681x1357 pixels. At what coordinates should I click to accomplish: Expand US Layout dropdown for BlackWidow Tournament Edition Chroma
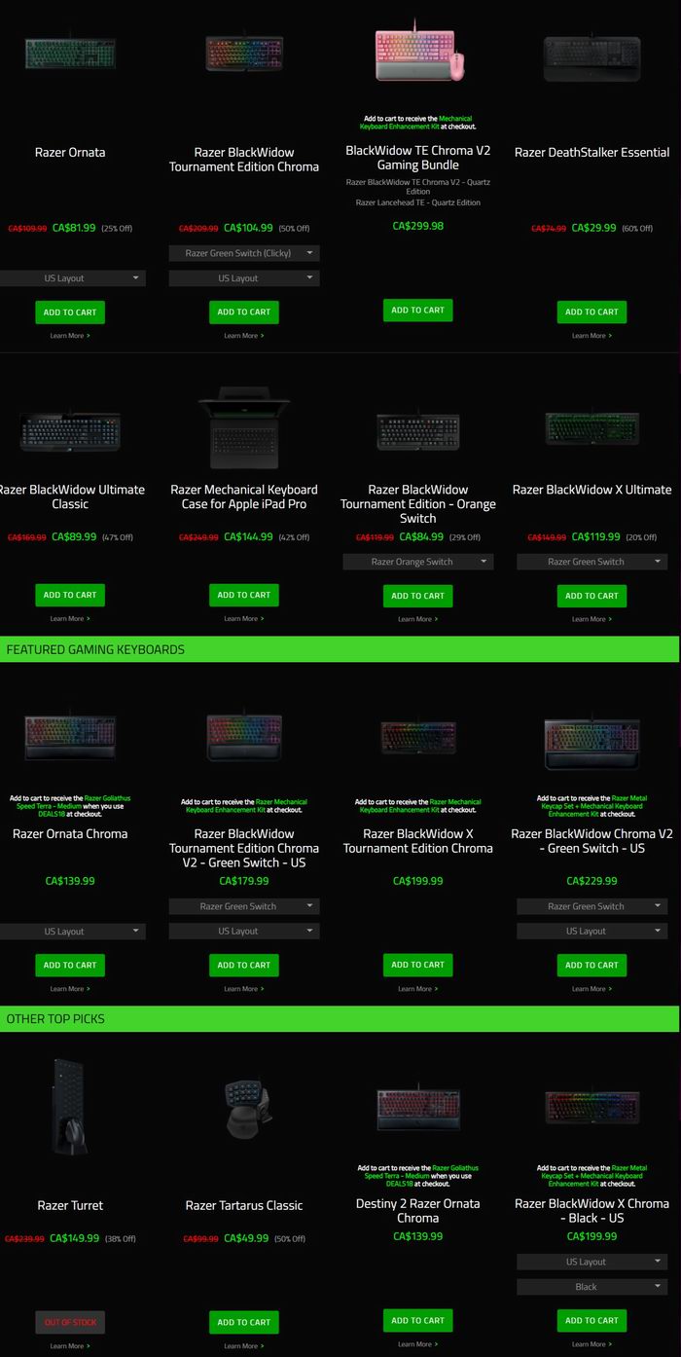coord(244,278)
